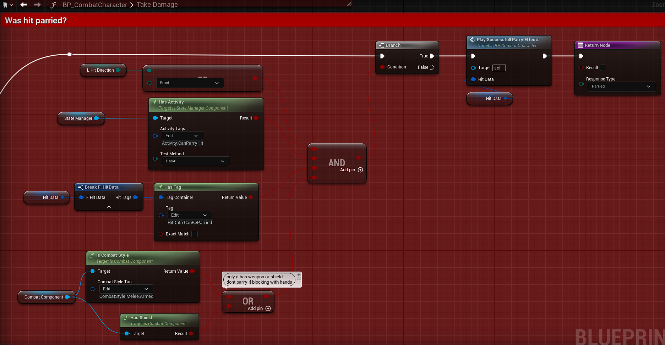The image size is (665, 345).
Task: Open the Front direction dropdown
Action: [x=190, y=83]
